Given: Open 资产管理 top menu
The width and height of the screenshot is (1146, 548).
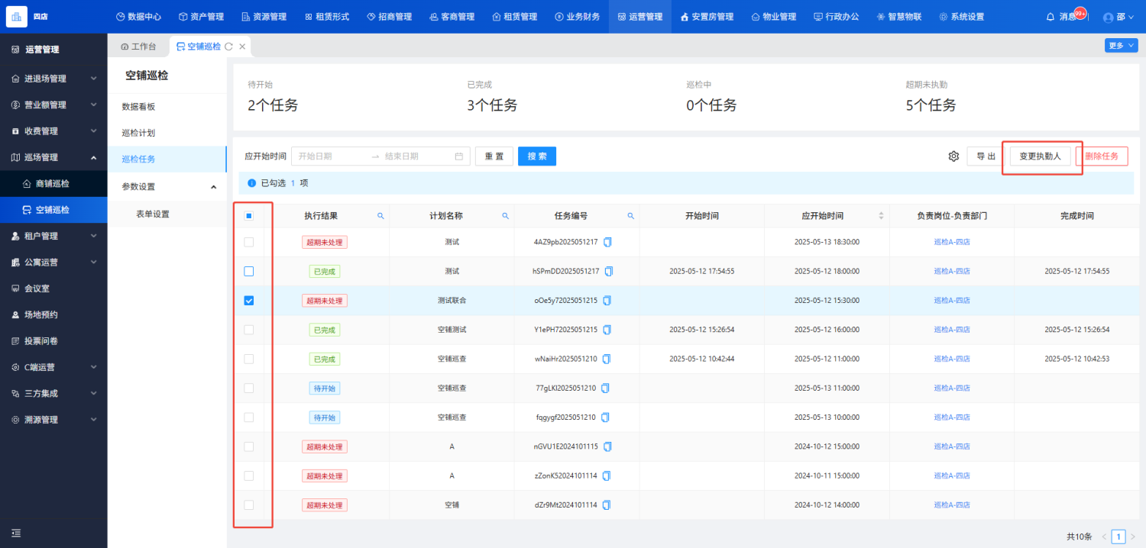Looking at the screenshot, I should coord(201,17).
